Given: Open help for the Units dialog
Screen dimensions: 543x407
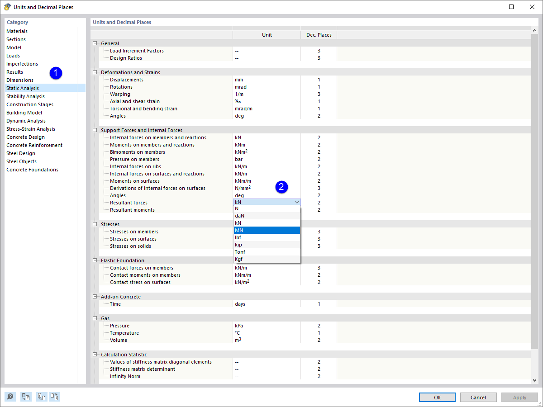Looking at the screenshot, I should pyautogui.click(x=10, y=397).
